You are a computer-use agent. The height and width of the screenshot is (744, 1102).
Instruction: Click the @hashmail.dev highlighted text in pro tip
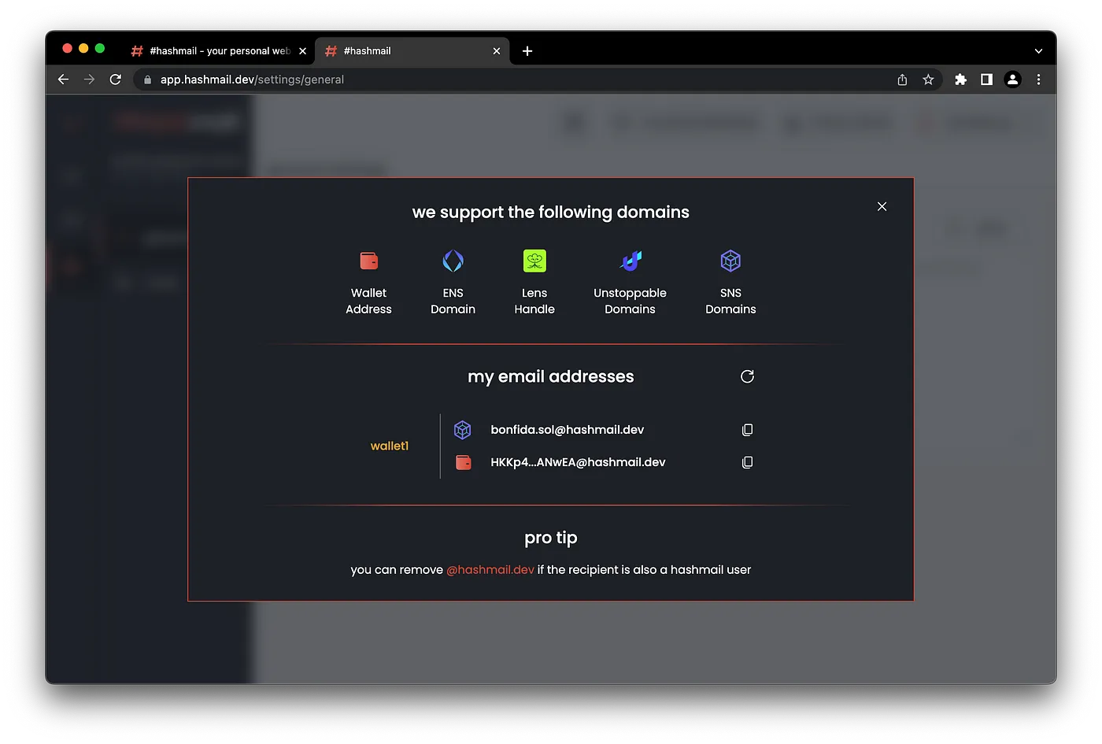[490, 569]
